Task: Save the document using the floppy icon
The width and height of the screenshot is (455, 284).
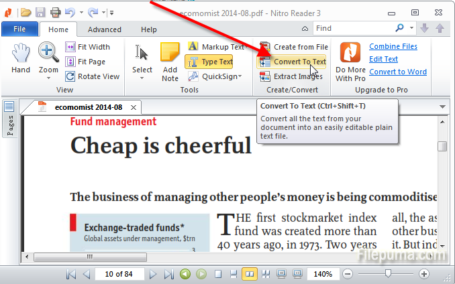Action: click(x=40, y=13)
